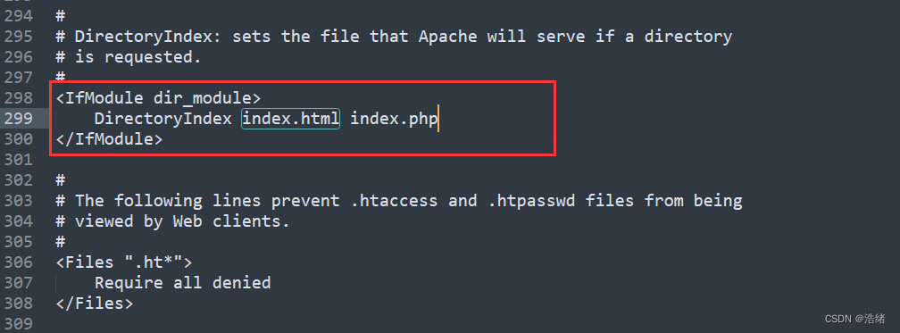Image resolution: width=900 pixels, height=333 pixels.
Task: Click line number 298 in the gutter
Action: pos(19,98)
